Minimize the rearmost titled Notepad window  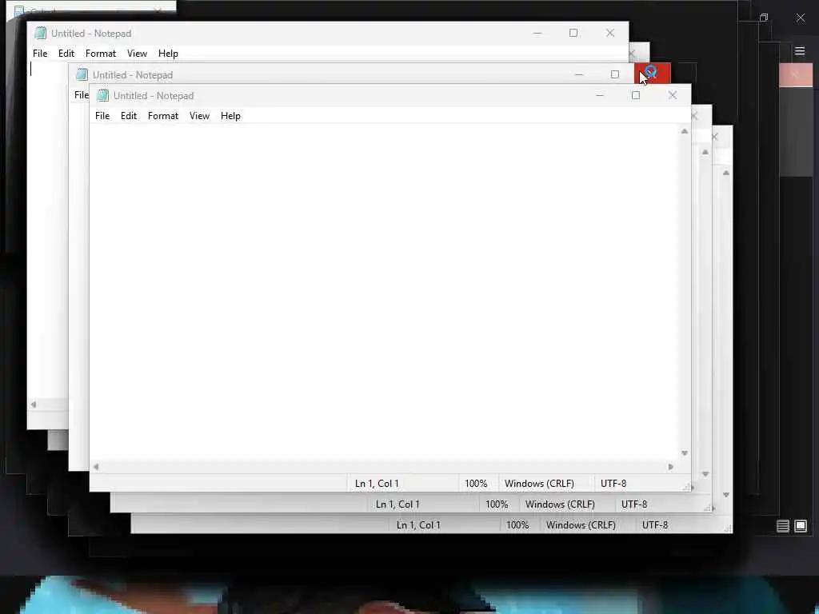point(537,34)
